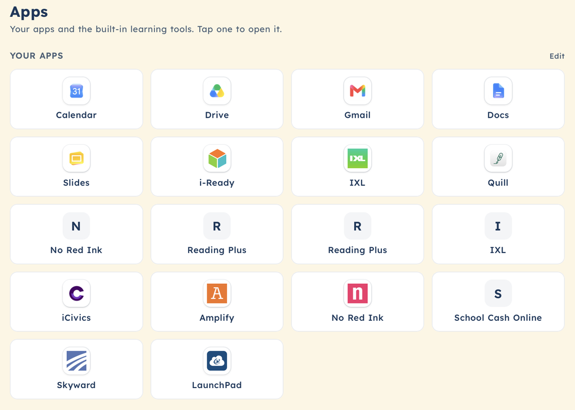Open the Docs app icon

pyautogui.click(x=498, y=91)
